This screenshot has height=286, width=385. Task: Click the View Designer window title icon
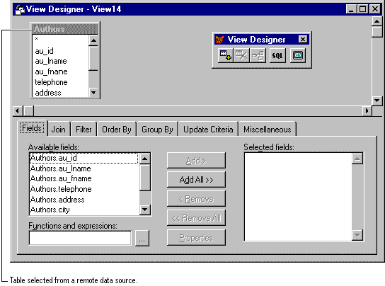[x=20, y=10]
